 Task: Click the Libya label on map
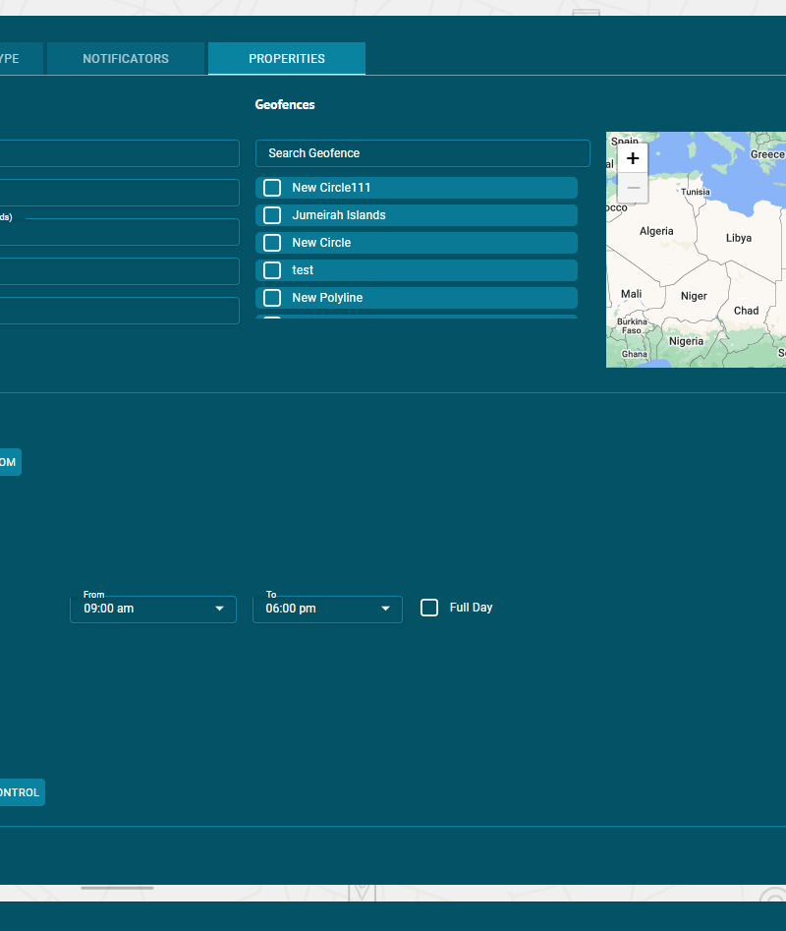click(x=739, y=238)
